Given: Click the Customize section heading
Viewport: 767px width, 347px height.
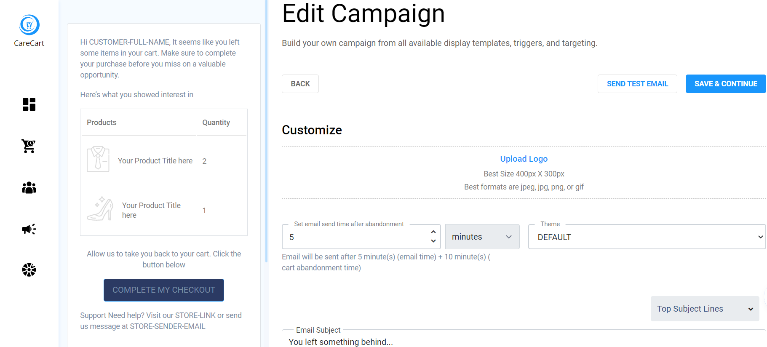Looking at the screenshot, I should pos(312,130).
